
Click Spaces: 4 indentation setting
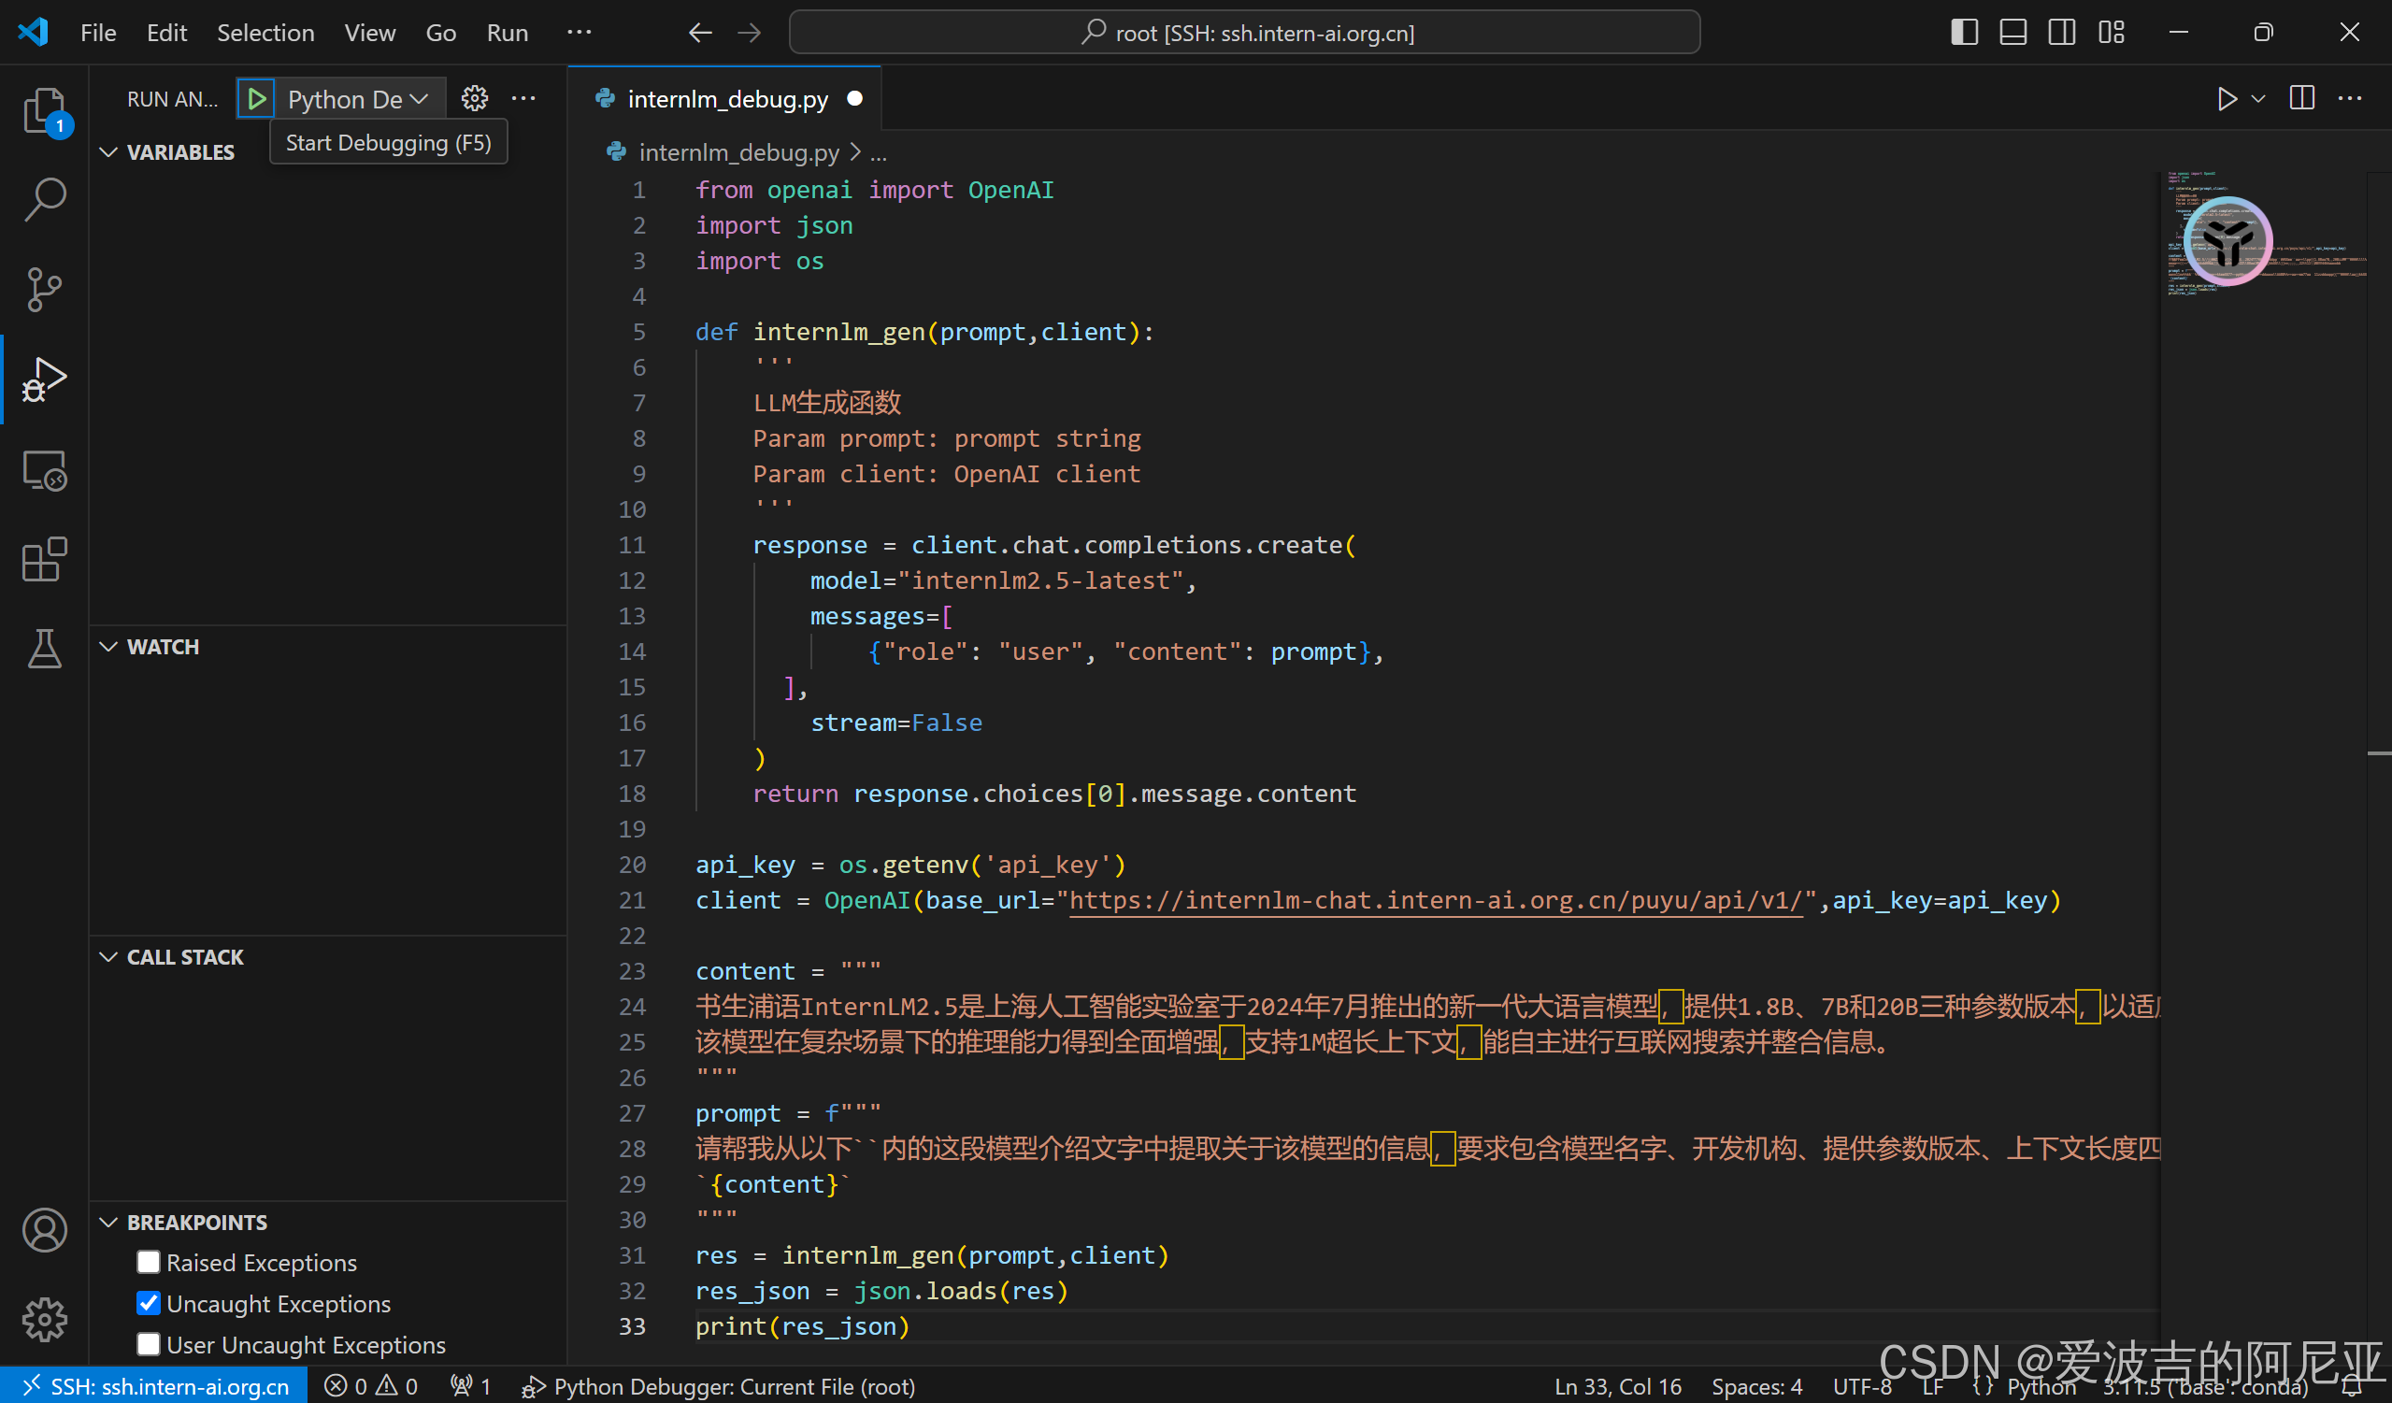pyautogui.click(x=1756, y=1386)
